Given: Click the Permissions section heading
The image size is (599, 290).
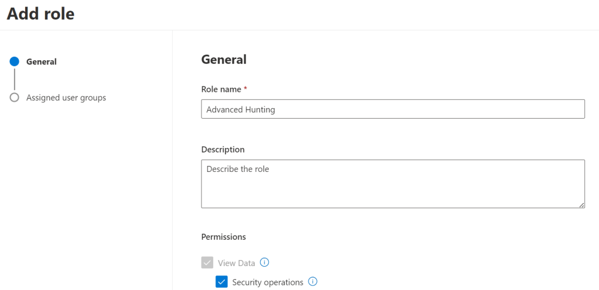Looking at the screenshot, I should pos(223,237).
